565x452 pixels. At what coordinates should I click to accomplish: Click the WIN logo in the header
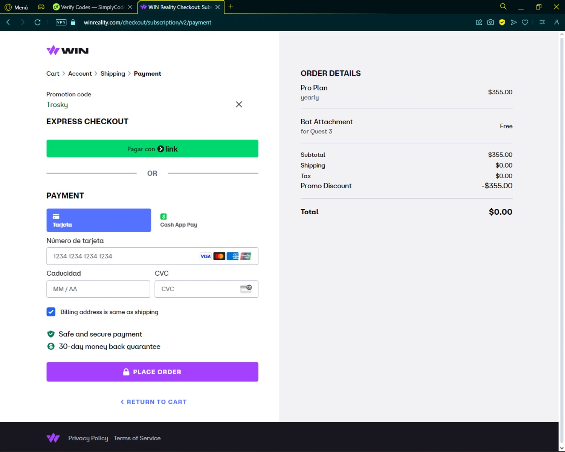coord(67,50)
